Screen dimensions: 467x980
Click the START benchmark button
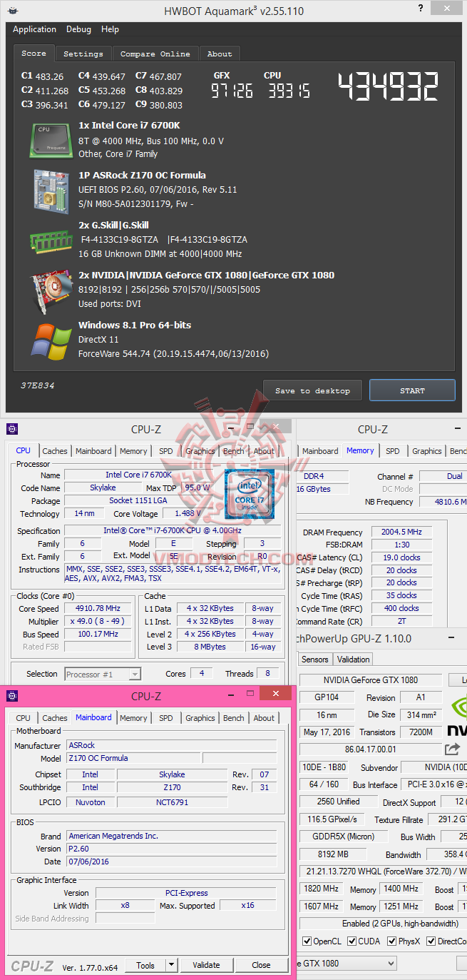click(412, 390)
